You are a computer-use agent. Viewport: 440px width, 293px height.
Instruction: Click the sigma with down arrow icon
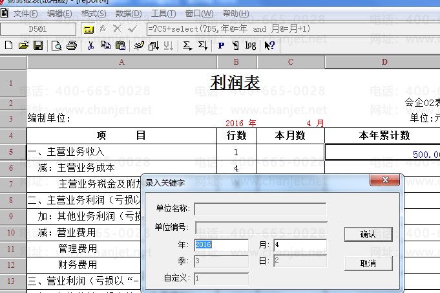[x=203, y=45]
